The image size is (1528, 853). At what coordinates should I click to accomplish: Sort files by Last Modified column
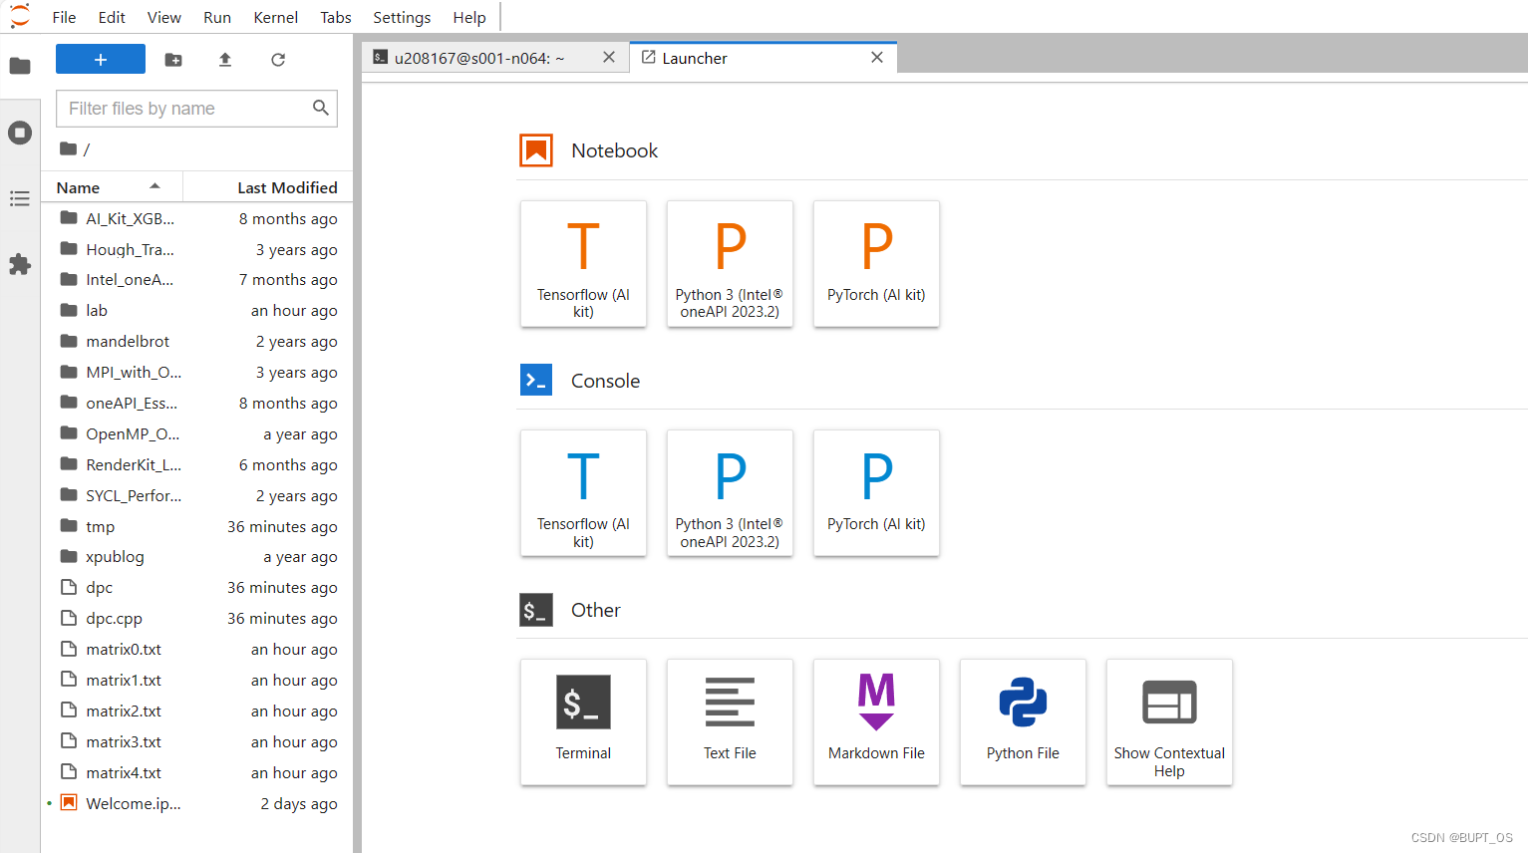point(267,187)
